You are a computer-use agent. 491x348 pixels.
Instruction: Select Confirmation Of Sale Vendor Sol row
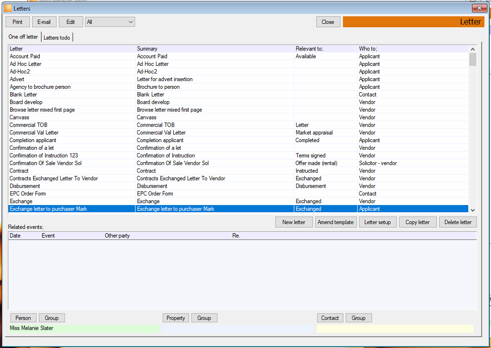(238, 163)
